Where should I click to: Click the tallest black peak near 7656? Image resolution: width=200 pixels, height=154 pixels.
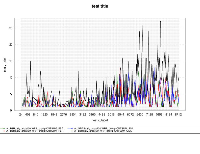pos(161,22)
